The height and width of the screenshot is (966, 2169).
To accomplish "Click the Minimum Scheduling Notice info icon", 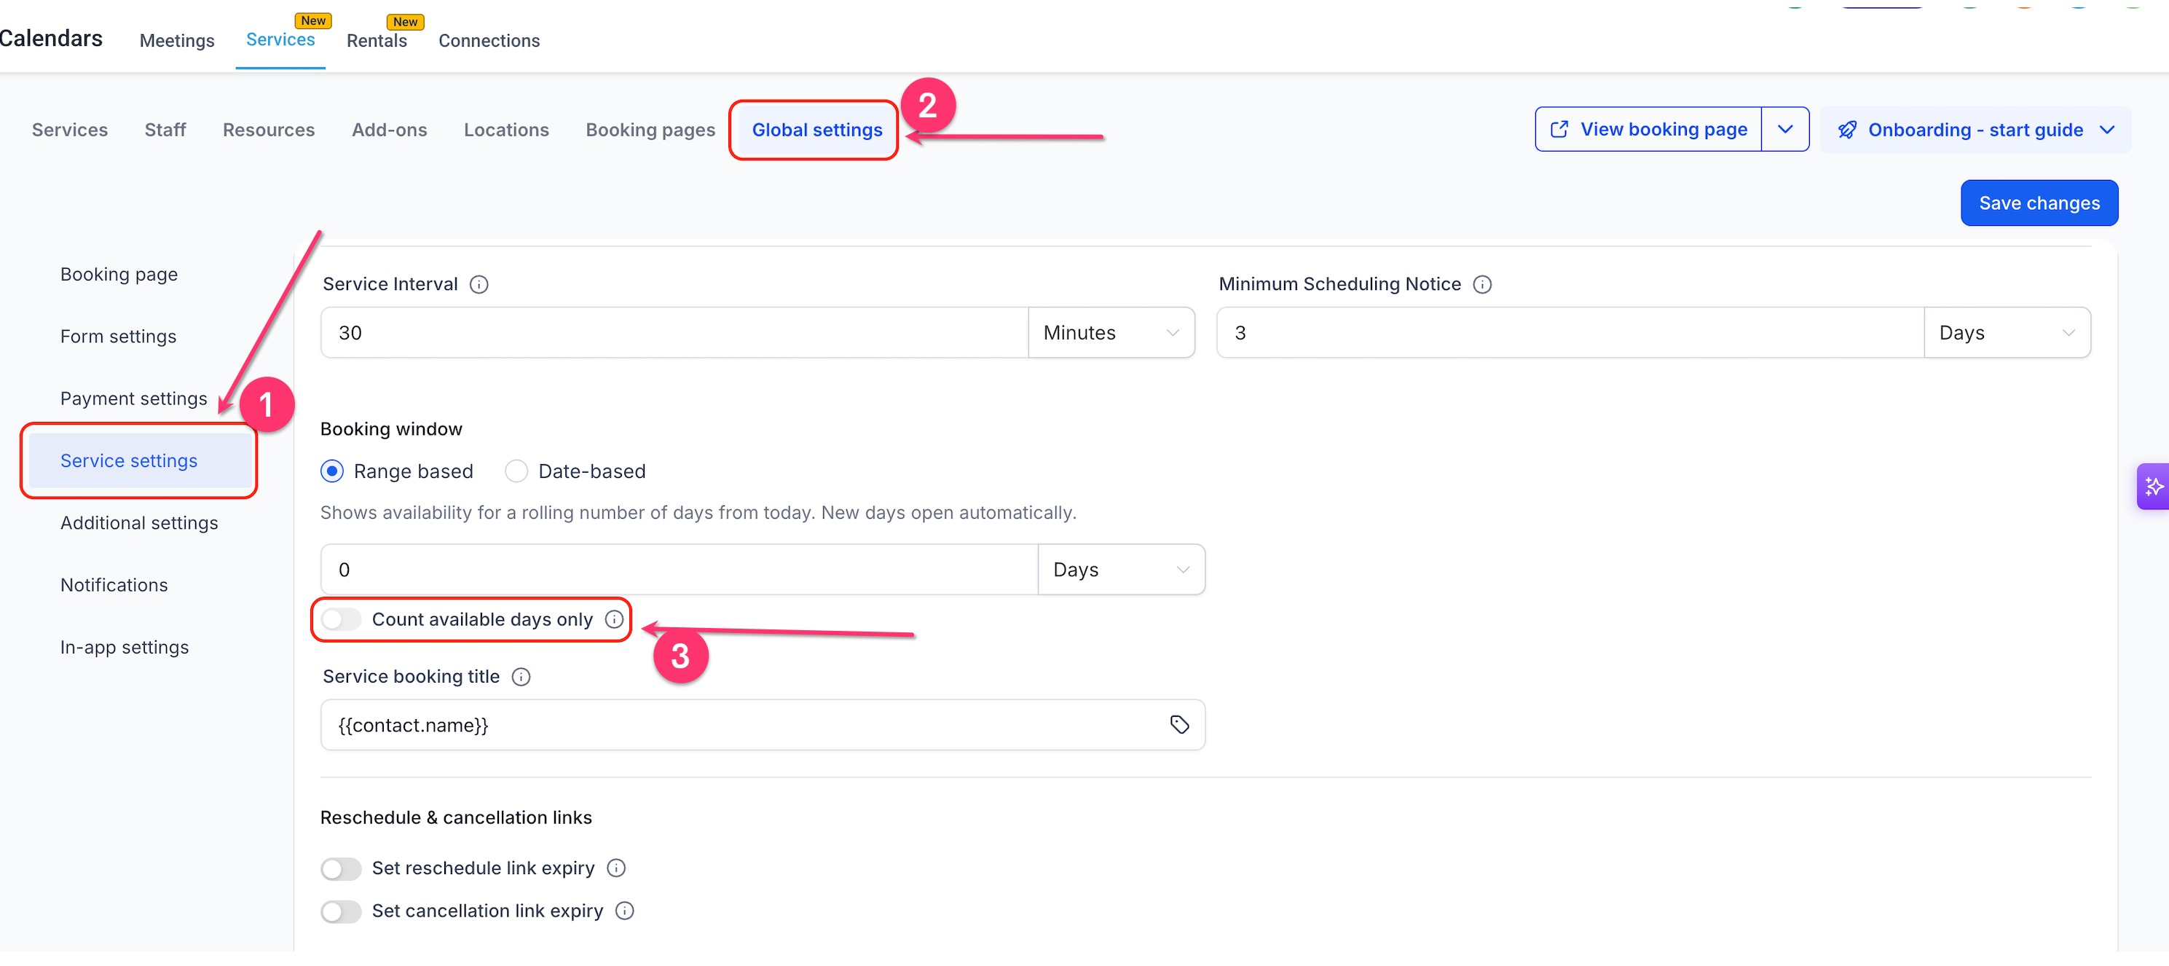I will 1482,285.
